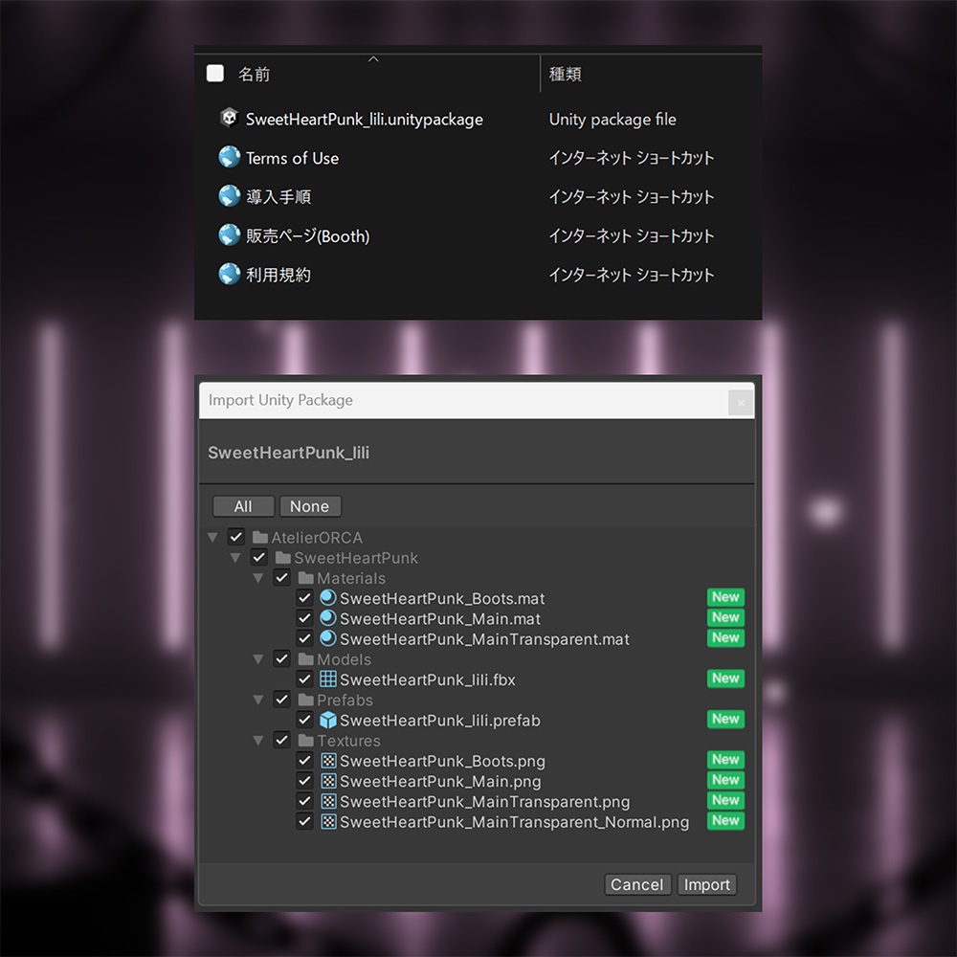Sort by the 種類 column header

[x=566, y=74]
